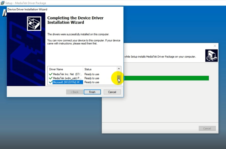
Task: Click the Finish button in the wizard
Action: (92, 92)
